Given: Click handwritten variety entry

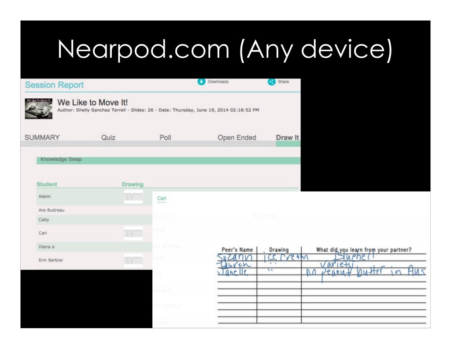Looking at the screenshot, I should (336, 264).
